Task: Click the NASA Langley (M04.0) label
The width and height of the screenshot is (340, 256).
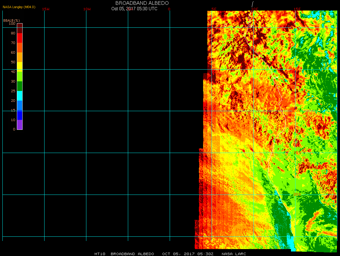Action: tap(19, 7)
